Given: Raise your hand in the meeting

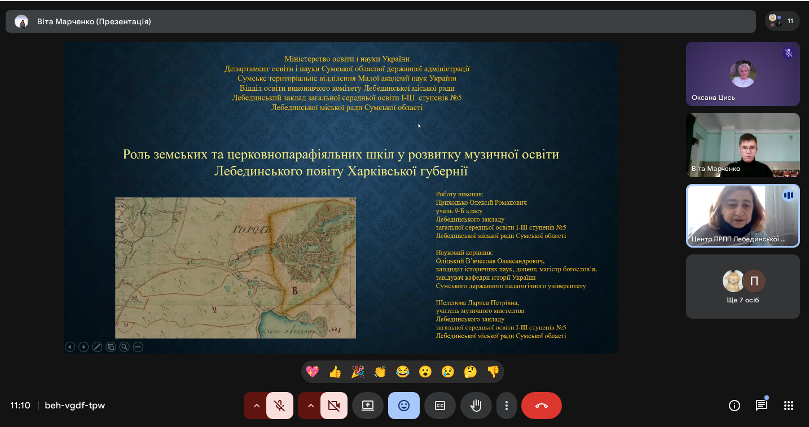Looking at the screenshot, I should click(476, 406).
